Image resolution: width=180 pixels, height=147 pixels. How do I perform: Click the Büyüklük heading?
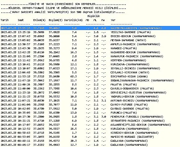[x=94, y=16]
